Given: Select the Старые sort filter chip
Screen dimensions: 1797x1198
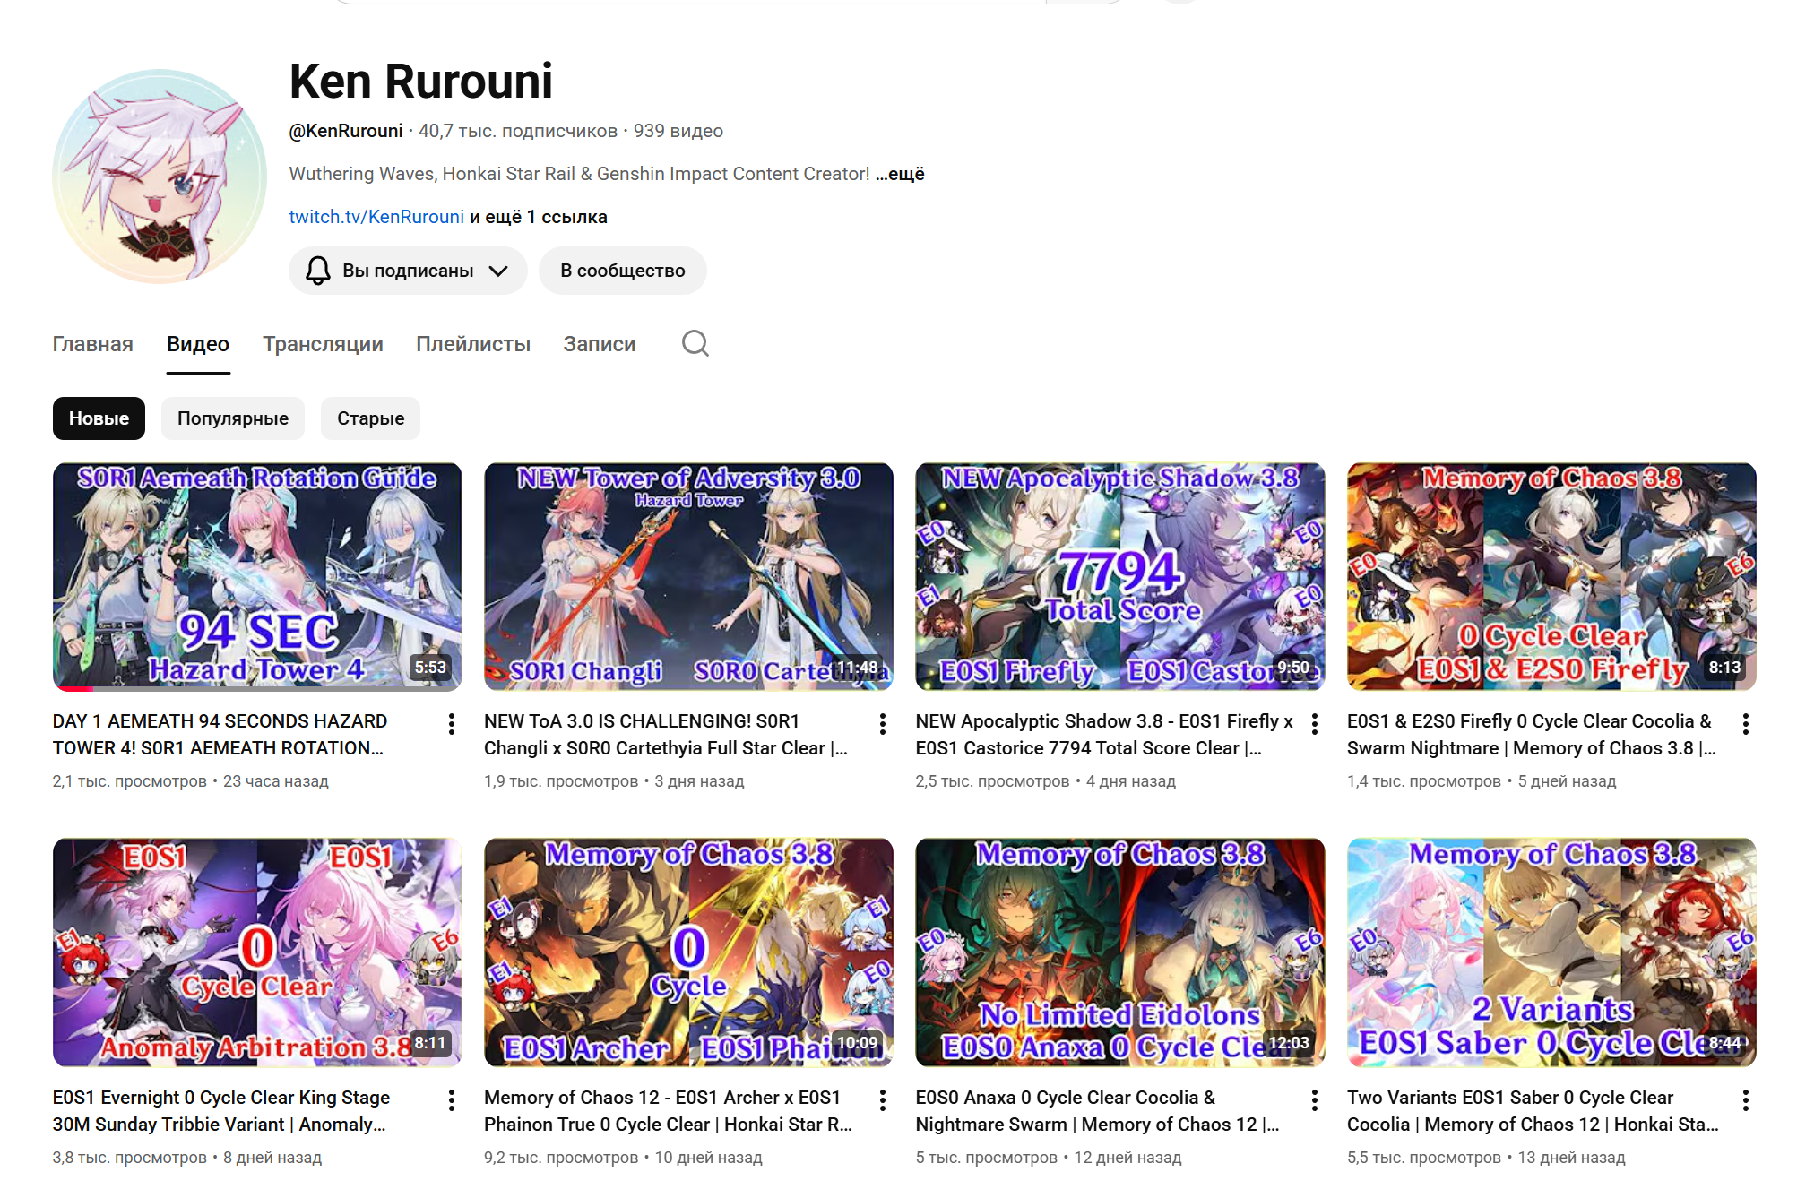Looking at the screenshot, I should [370, 418].
